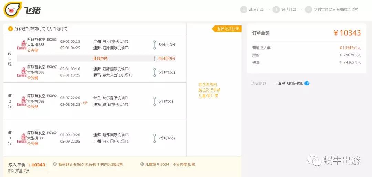The width and height of the screenshot is (372, 177).
Task: Click step 2 circle 确认订单
Action: pos(276,10)
